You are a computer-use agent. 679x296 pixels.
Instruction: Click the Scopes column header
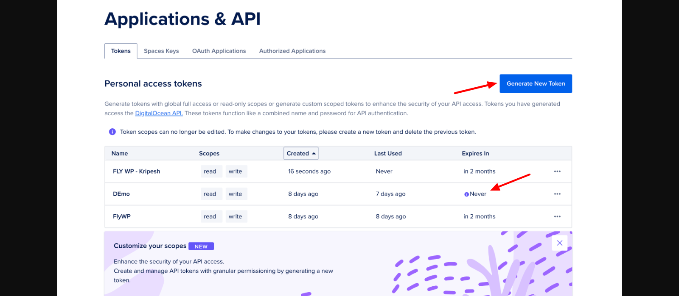[209, 153]
